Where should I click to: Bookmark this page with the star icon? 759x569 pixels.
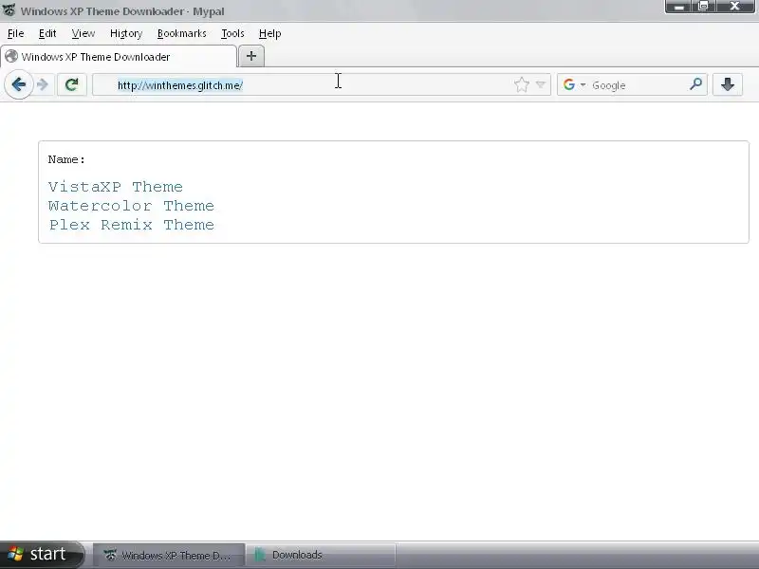[521, 84]
